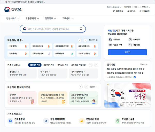Go to next slide on the 광복절 banner
155x132 pixels.
(135, 105)
